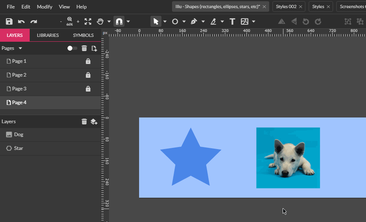Toggle the magnet snapping tool
The width and height of the screenshot is (366, 222).
tap(119, 21)
